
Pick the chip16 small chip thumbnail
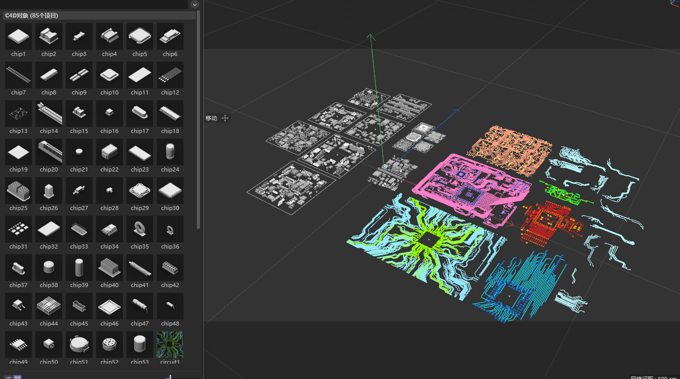(x=109, y=113)
